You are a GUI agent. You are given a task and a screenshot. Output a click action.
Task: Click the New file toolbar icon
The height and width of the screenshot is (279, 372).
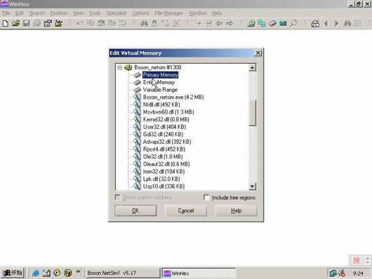[x=6, y=23]
